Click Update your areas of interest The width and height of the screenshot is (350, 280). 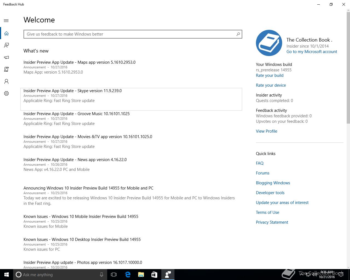282,203
